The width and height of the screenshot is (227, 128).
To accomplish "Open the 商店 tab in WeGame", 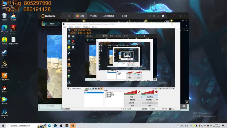I will (x=94, y=16).
